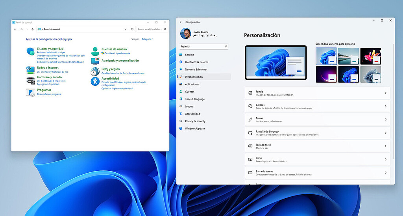Click the Teclado táctil keyboard icon

pos(250,146)
